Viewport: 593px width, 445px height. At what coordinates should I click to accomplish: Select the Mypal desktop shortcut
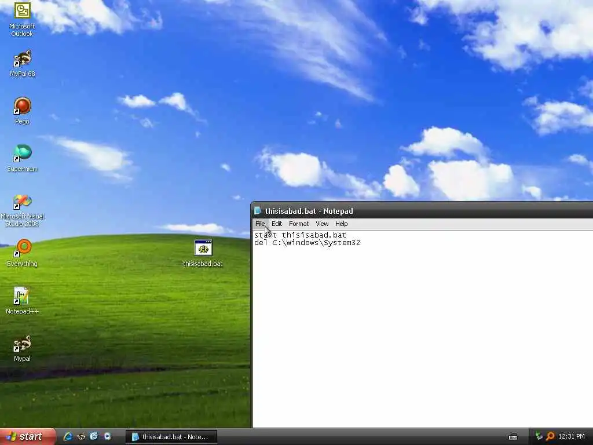click(23, 348)
